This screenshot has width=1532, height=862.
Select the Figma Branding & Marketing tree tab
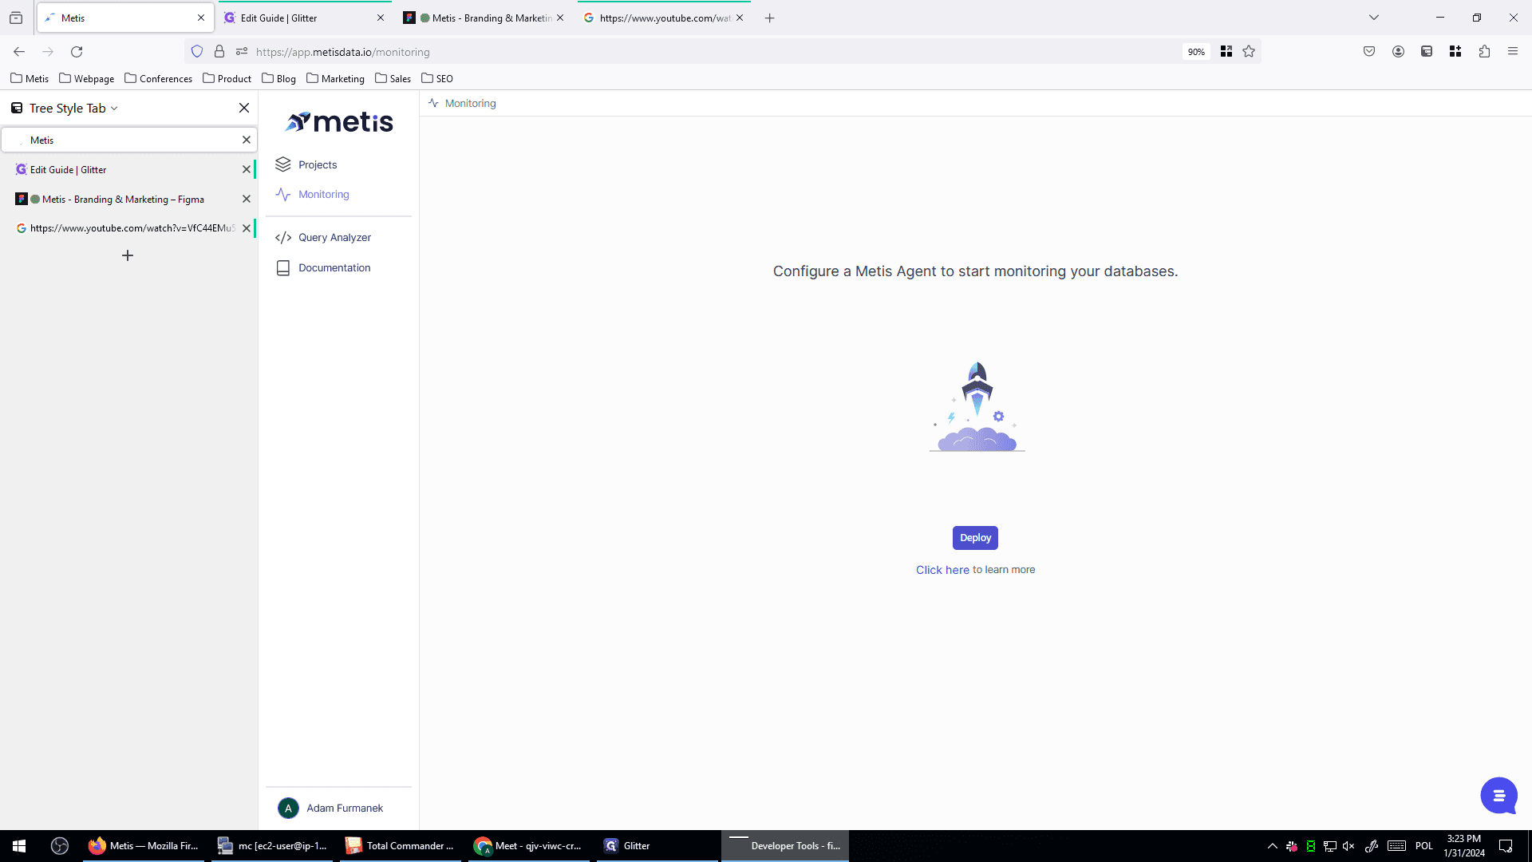128,199
